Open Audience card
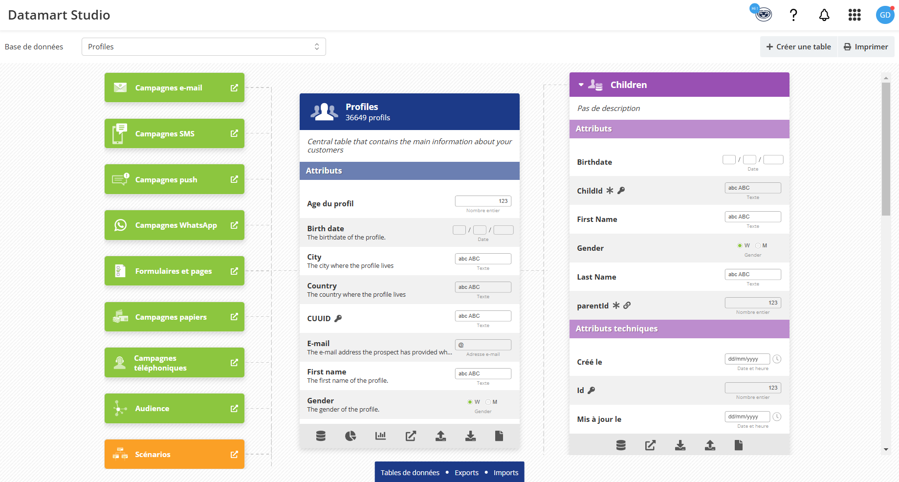 pos(175,408)
